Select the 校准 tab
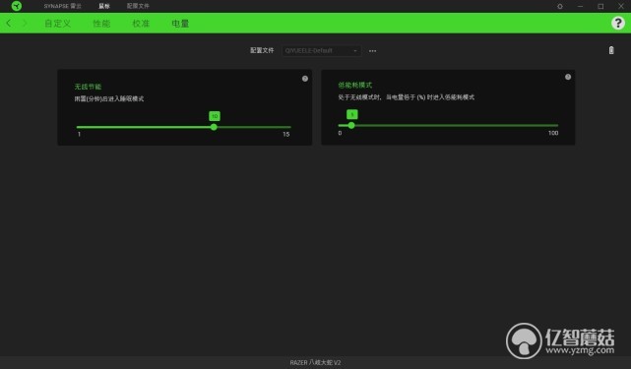The width and height of the screenshot is (631, 369). point(141,24)
